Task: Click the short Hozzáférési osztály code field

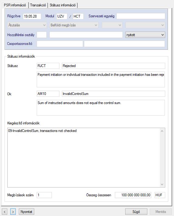Action: tap(42, 35)
